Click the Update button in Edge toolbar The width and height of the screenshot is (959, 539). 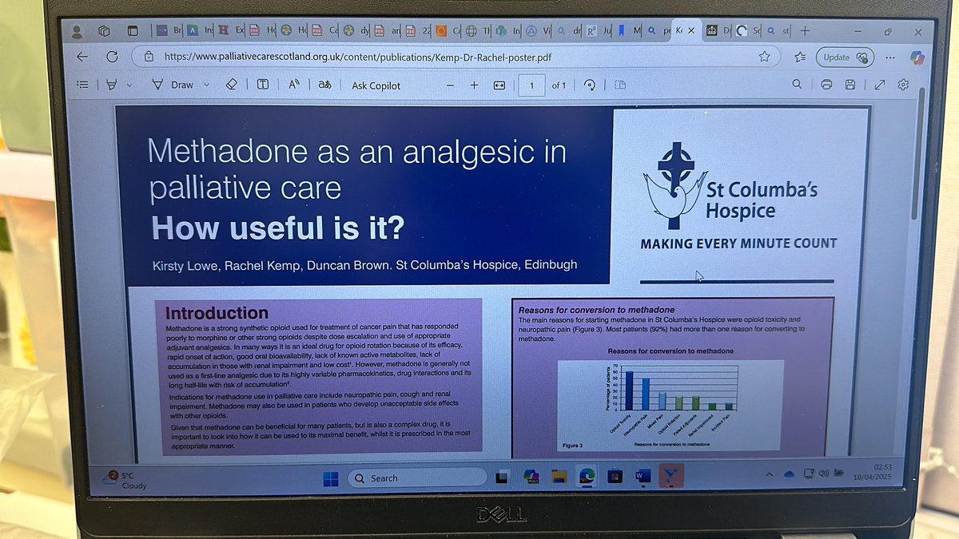(846, 57)
